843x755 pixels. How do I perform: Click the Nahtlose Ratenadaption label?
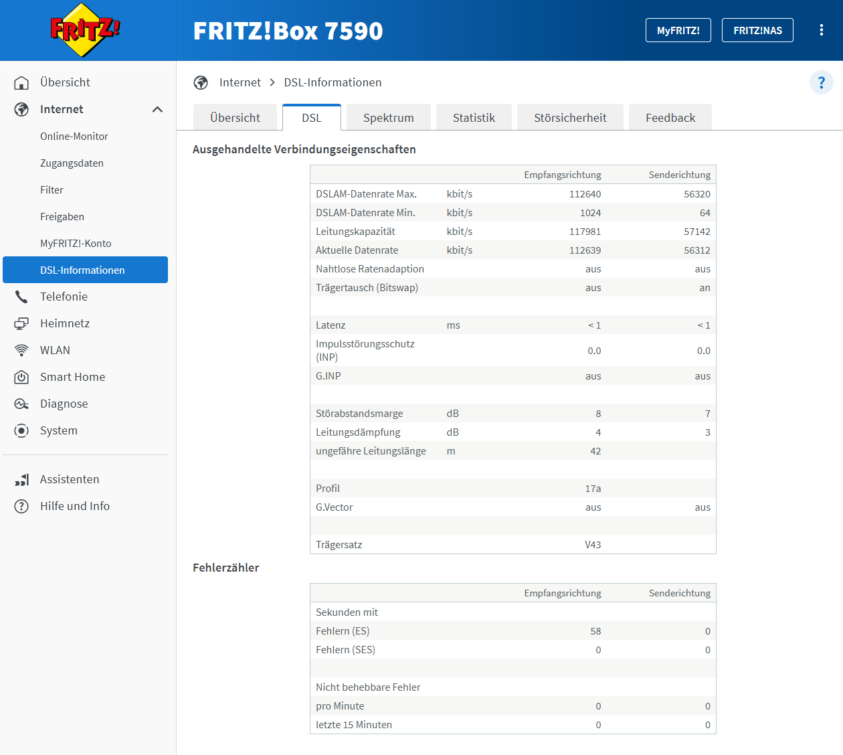click(370, 269)
